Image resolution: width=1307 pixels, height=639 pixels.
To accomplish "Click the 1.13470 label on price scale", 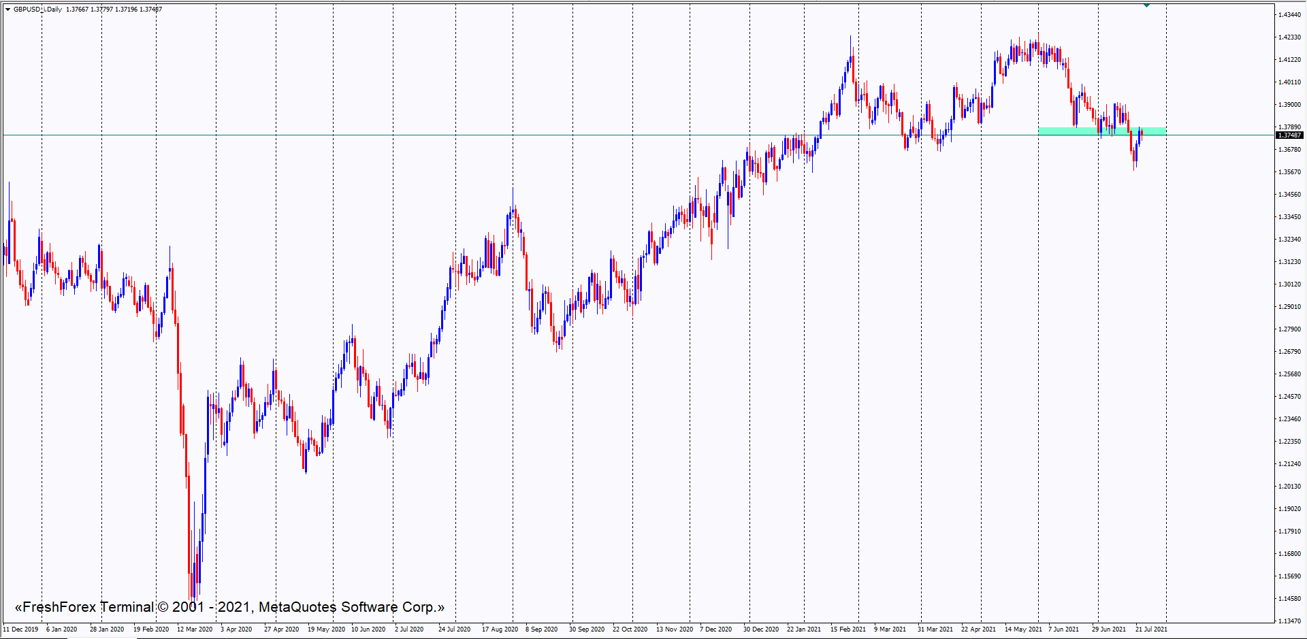I will (x=1289, y=621).
